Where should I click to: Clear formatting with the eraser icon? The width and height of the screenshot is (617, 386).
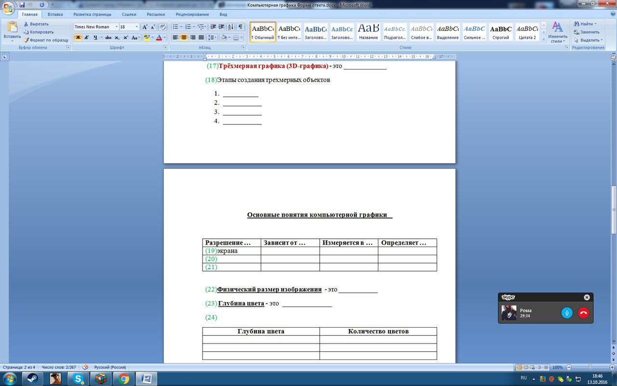[162, 27]
